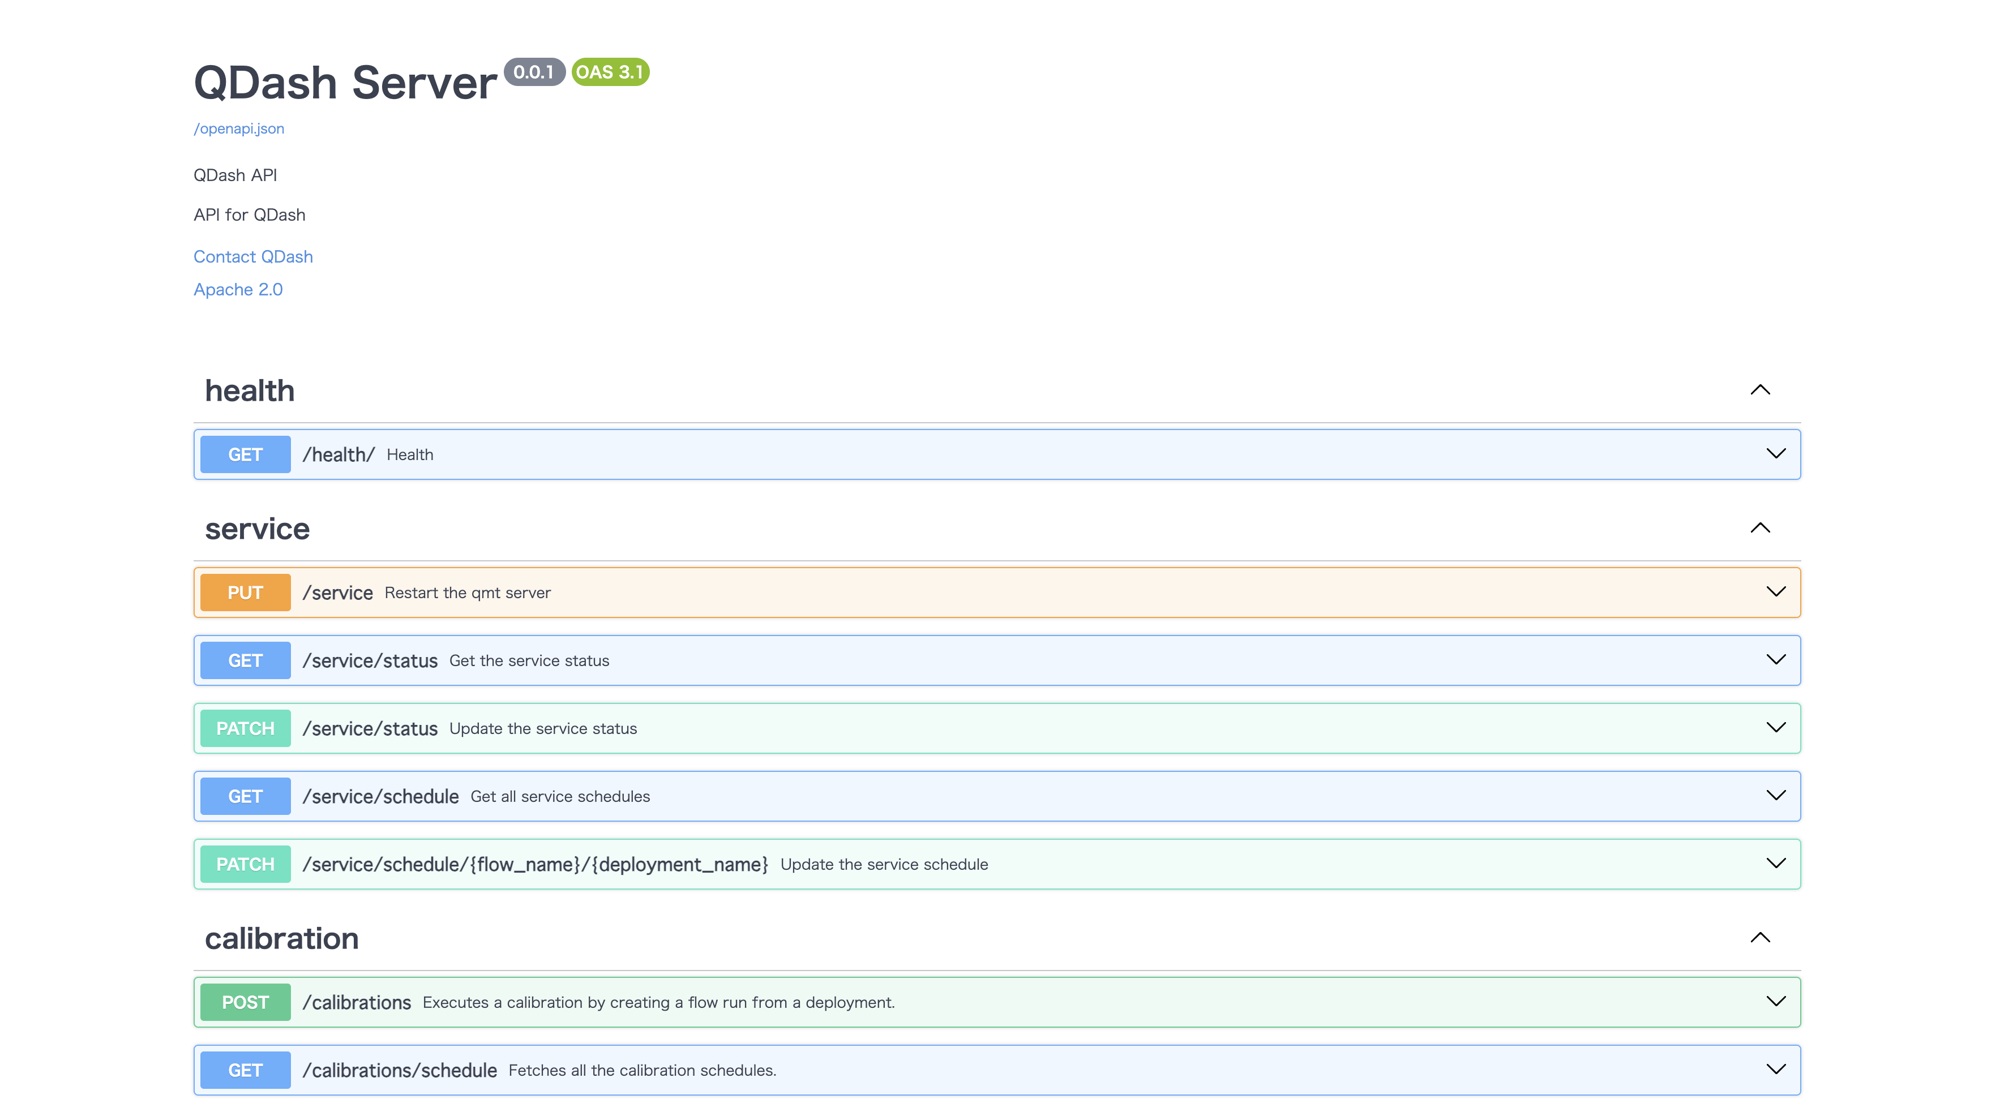This screenshot has width=2000, height=1099.
Task: Click the calibration section heading
Action: pyautogui.click(x=282, y=938)
